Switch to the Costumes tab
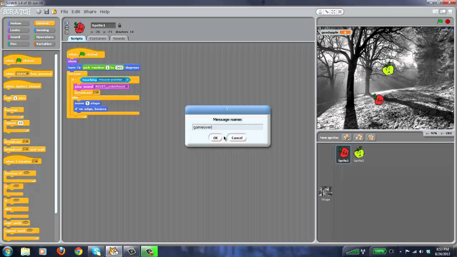 point(98,39)
